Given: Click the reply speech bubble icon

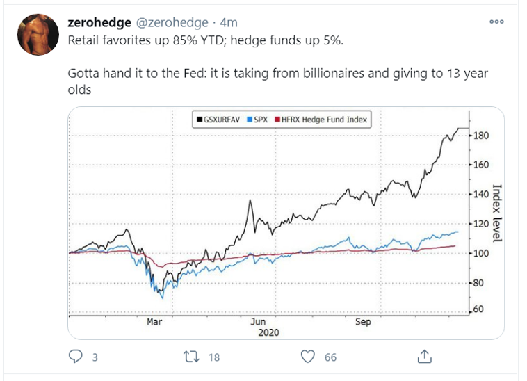Looking at the screenshot, I should tap(76, 357).
